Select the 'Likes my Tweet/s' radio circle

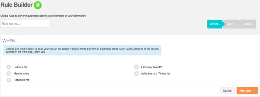pyautogui.click(x=136, y=67)
